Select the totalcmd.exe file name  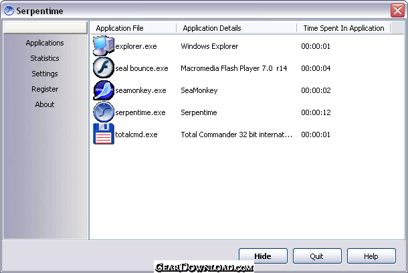pyautogui.click(x=136, y=134)
